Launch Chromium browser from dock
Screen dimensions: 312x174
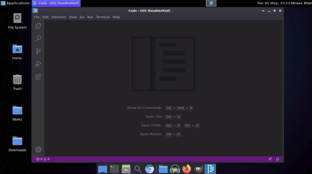(149, 169)
